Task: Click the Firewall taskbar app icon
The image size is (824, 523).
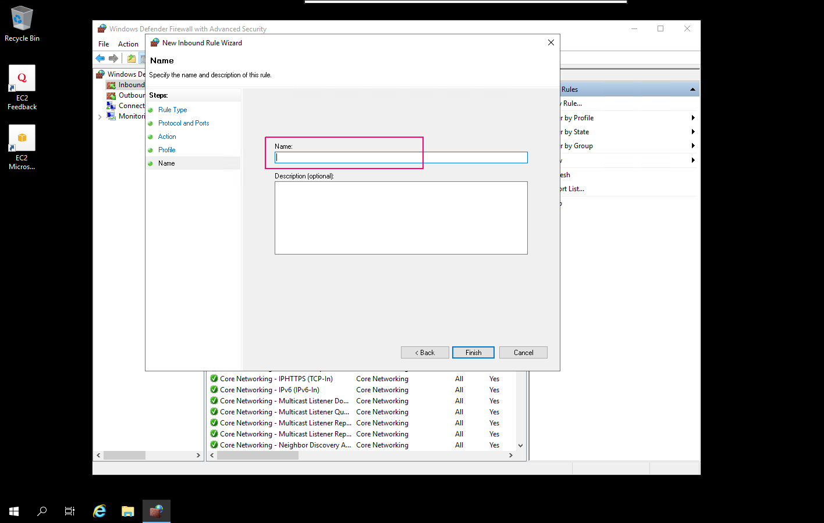Action: (x=157, y=511)
